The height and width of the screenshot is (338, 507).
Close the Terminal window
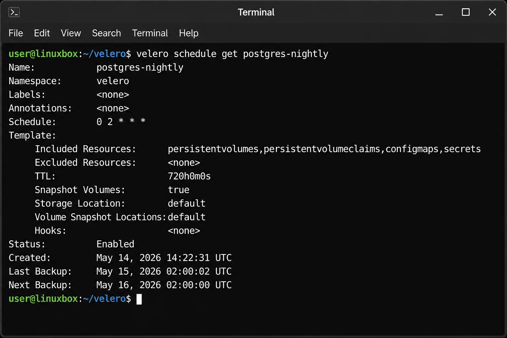pyautogui.click(x=492, y=12)
